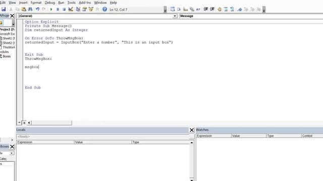Screen dimensions: 323x181
Task: Open Project Explorer from the toolbar icon
Action: (x=78, y=9)
